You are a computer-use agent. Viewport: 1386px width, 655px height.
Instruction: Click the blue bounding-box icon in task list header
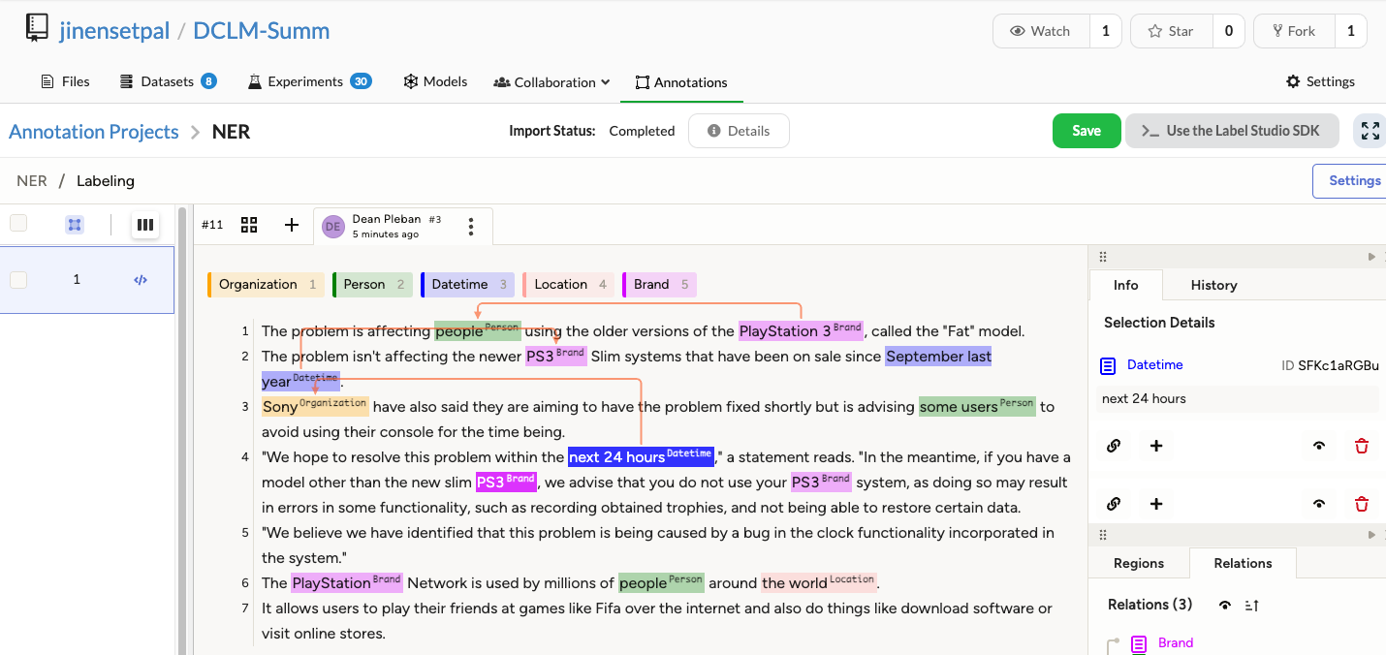pos(75,225)
